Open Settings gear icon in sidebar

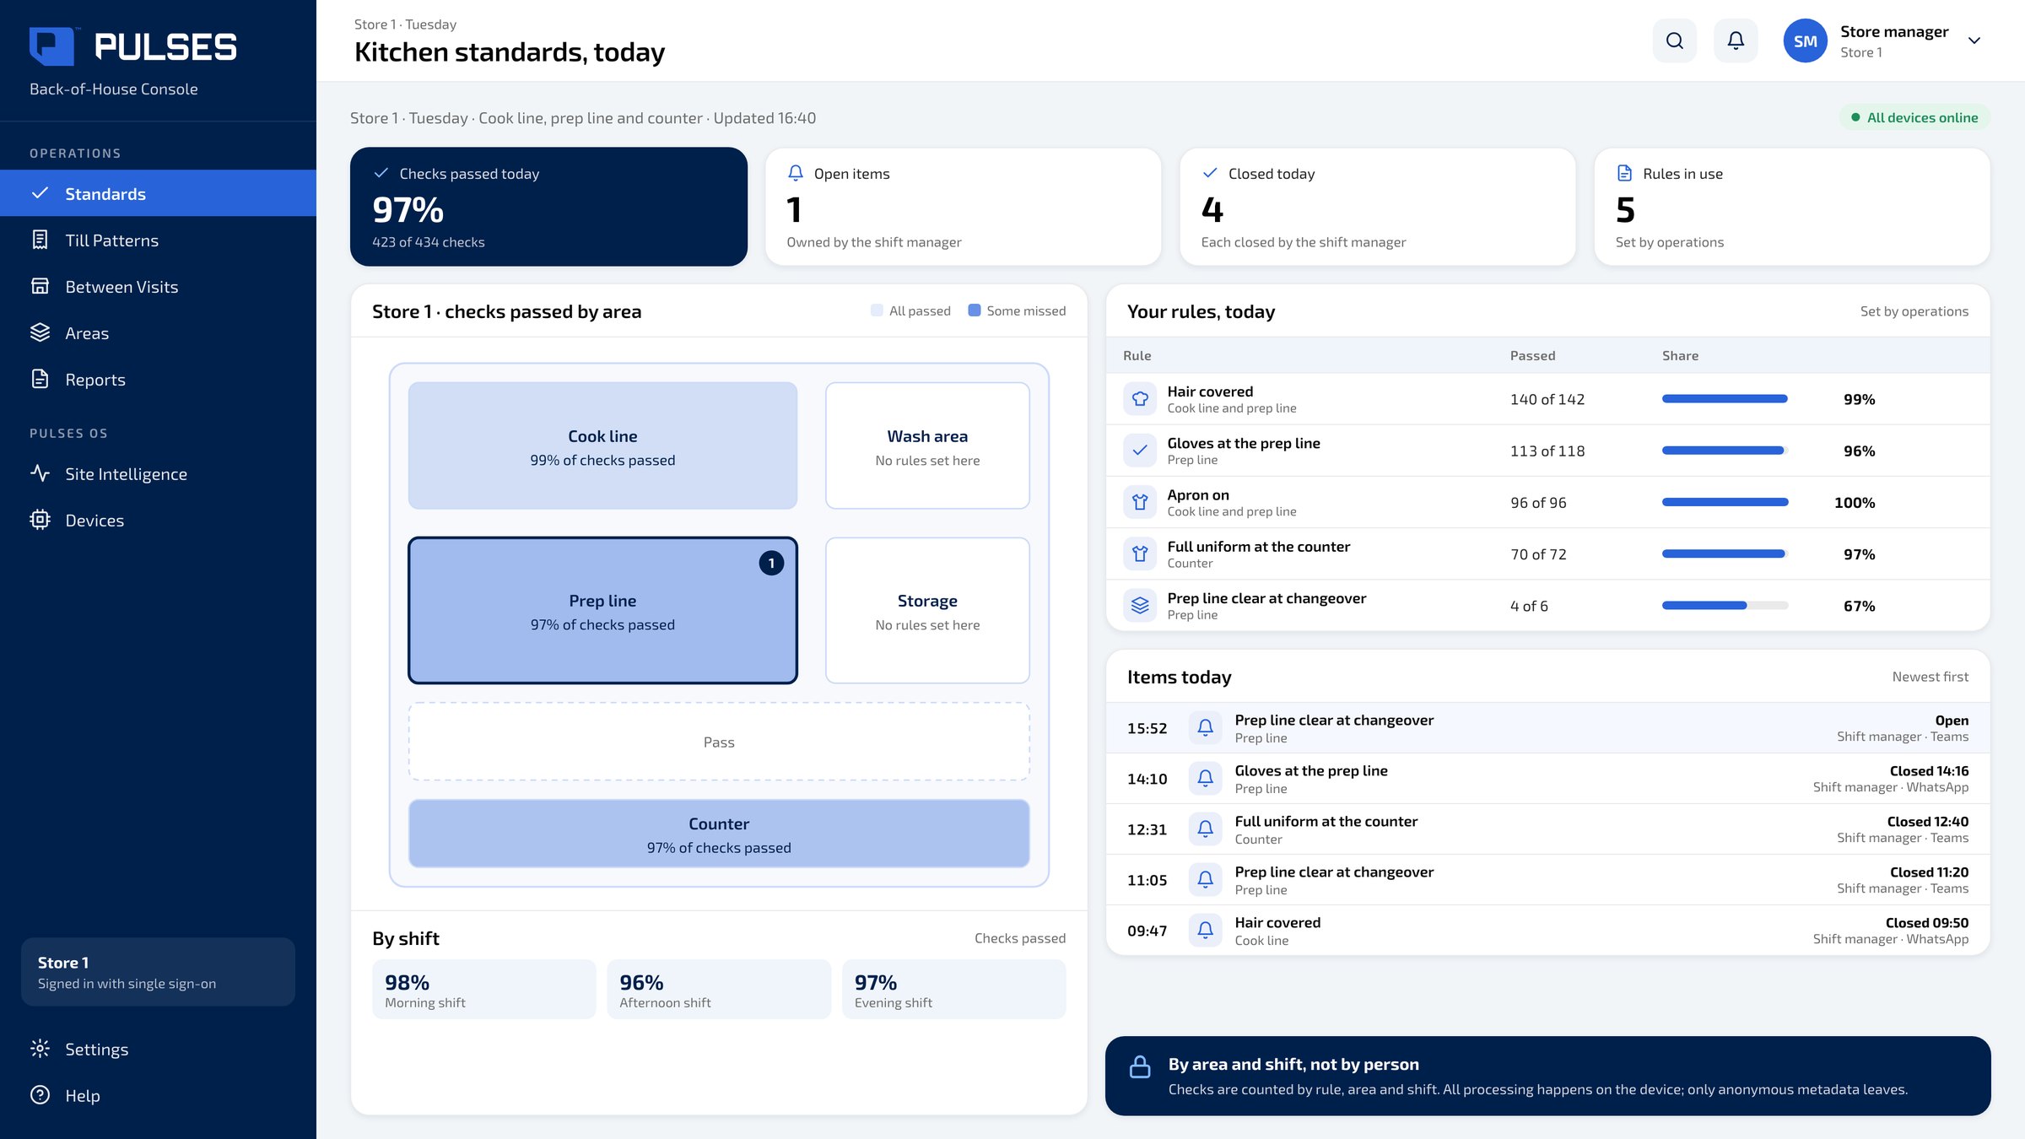40,1049
